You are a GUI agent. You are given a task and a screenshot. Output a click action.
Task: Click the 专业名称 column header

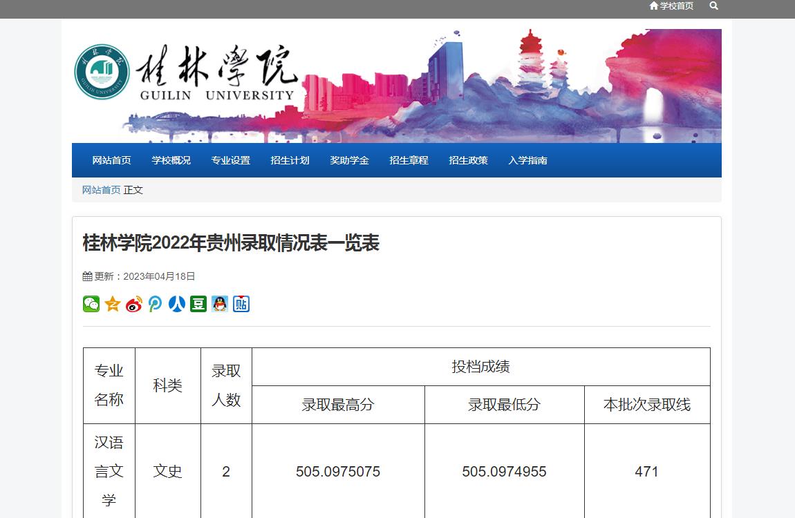(109, 385)
